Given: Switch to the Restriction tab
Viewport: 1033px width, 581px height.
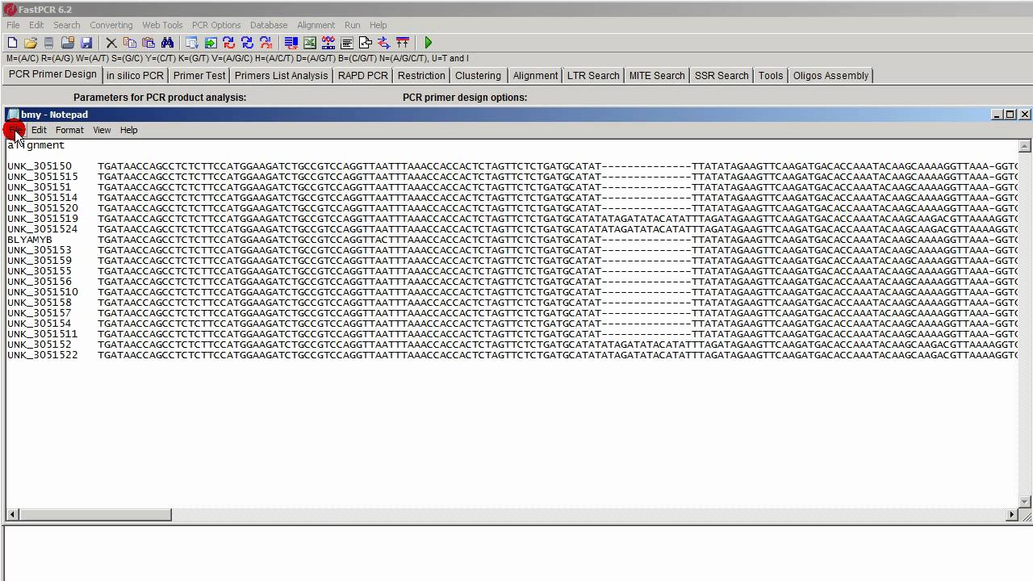Looking at the screenshot, I should (421, 75).
